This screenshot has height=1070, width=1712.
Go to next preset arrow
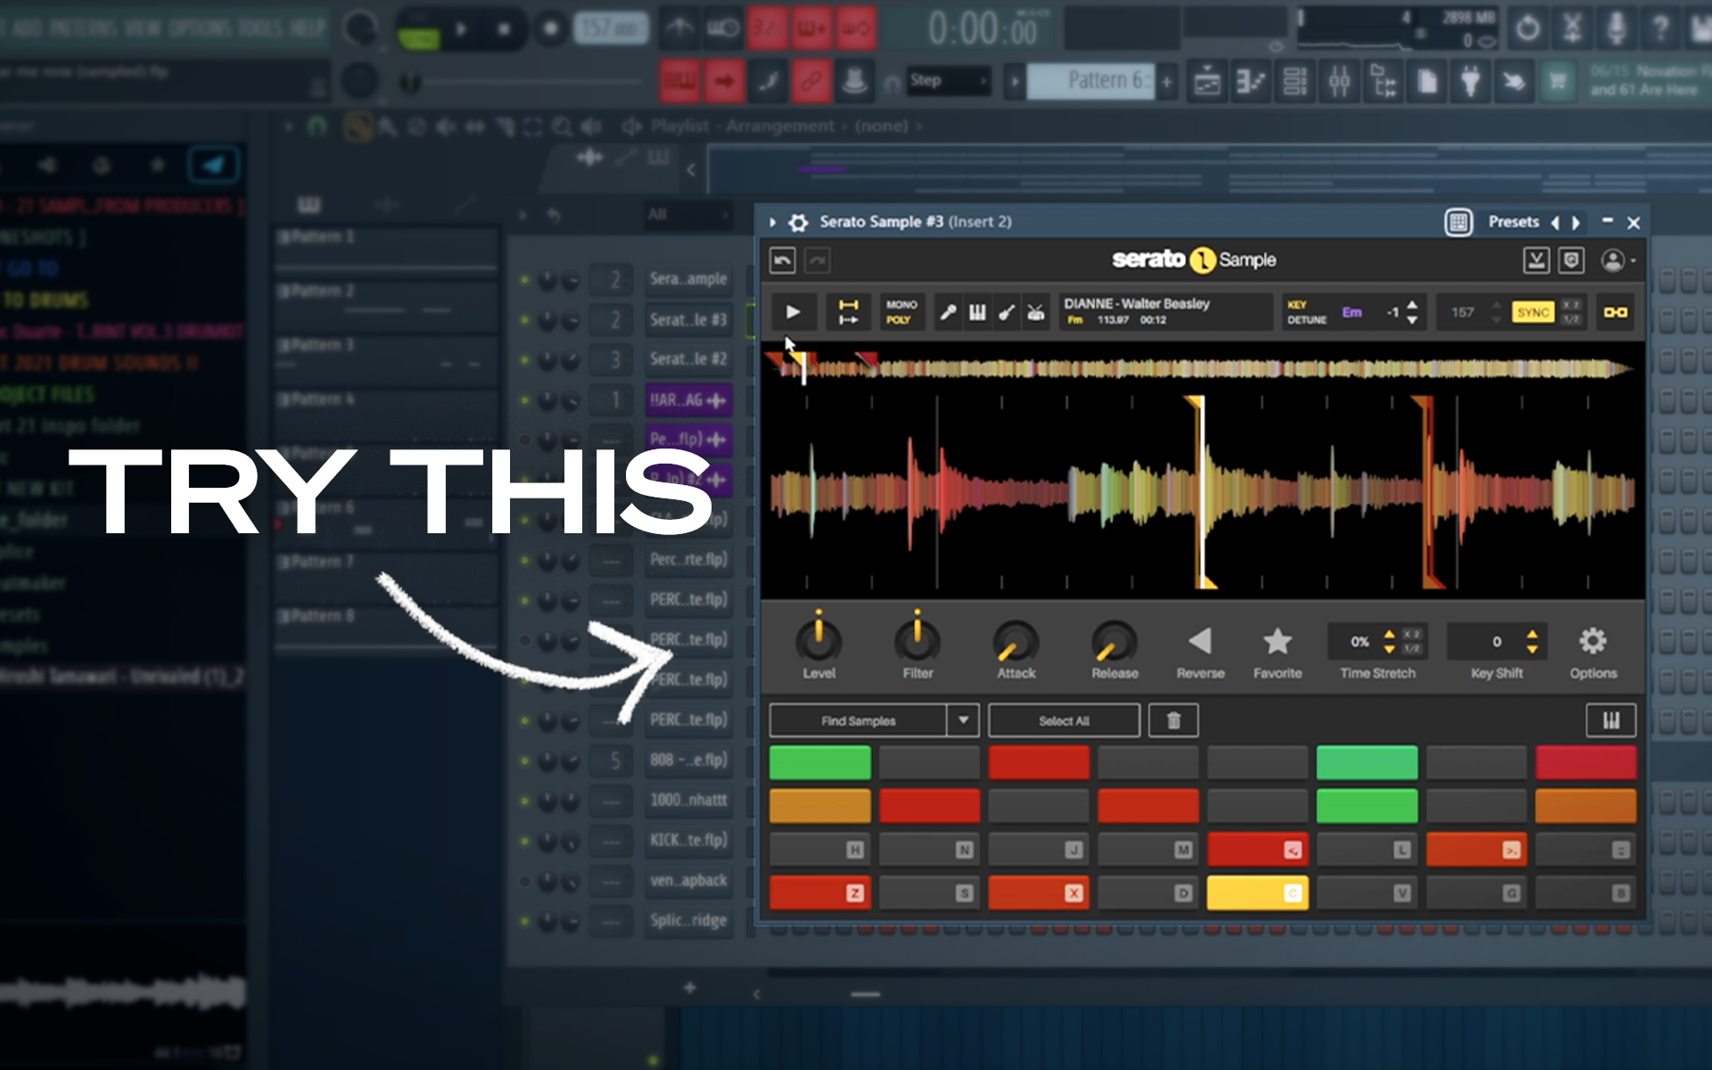[x=1576, y=223]
